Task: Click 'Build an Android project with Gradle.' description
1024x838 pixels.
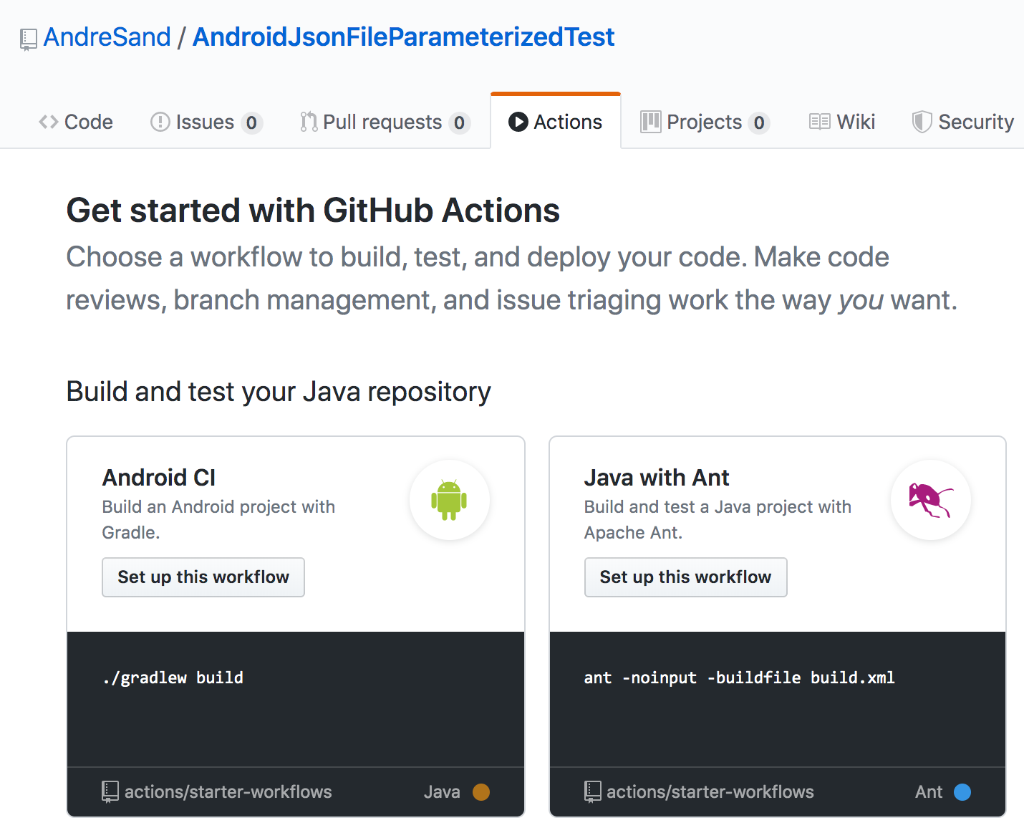Action: (x=218, y=520)
